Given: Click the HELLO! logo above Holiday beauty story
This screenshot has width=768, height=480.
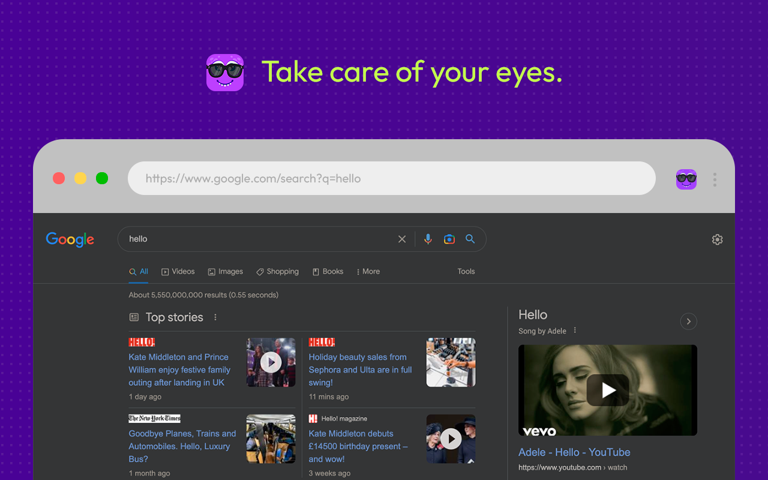Looking at the screenshot, I should [322, 342].
